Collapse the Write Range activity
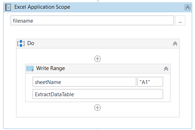This screenshot has width=195, height=130. coord(166,69)
